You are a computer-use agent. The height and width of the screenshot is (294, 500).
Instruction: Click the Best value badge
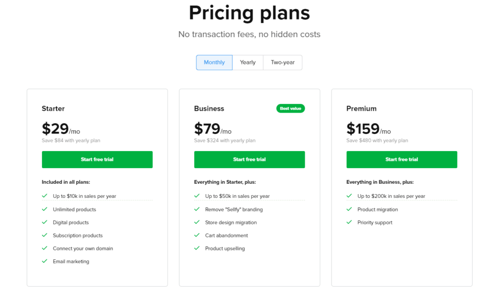click(291, 109)
